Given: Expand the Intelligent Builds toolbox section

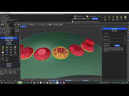Looking at the screenshot, I should (9, 40).
